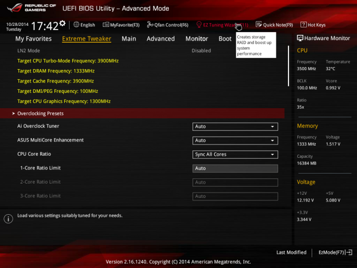Expand Overclocking Presets submenu
The height and width of the screenshot is (268, 357).
click(x=142, y=113)
